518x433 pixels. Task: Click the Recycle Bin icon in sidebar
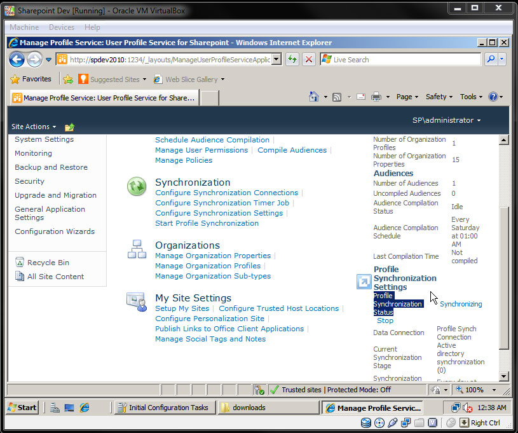click(x=20, y=262)
